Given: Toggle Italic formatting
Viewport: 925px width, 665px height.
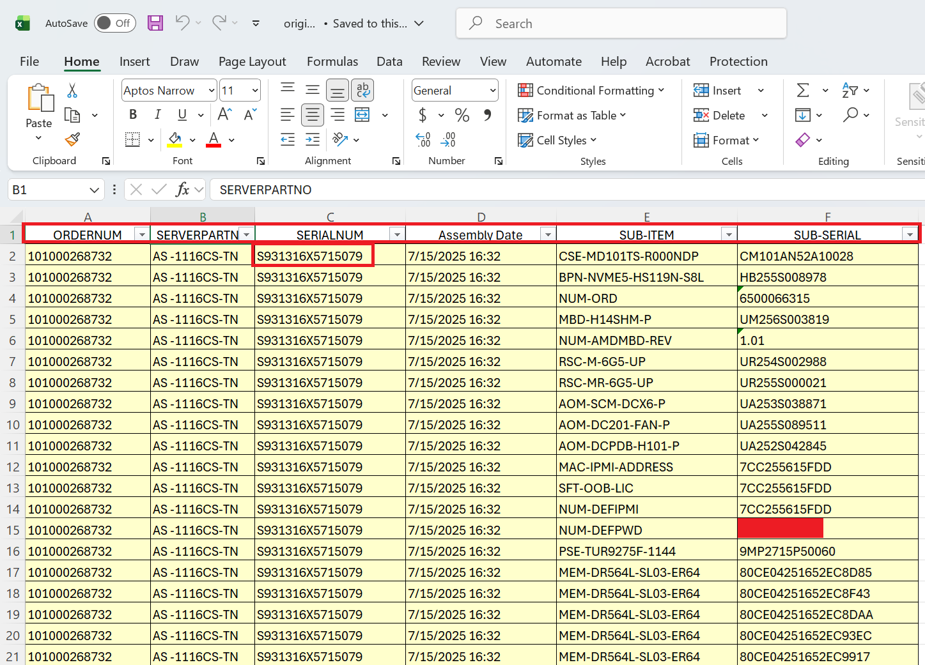Looking at the screenshot, I should 157,115.
